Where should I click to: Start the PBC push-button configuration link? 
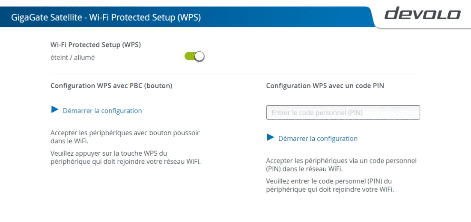(102, 111)
